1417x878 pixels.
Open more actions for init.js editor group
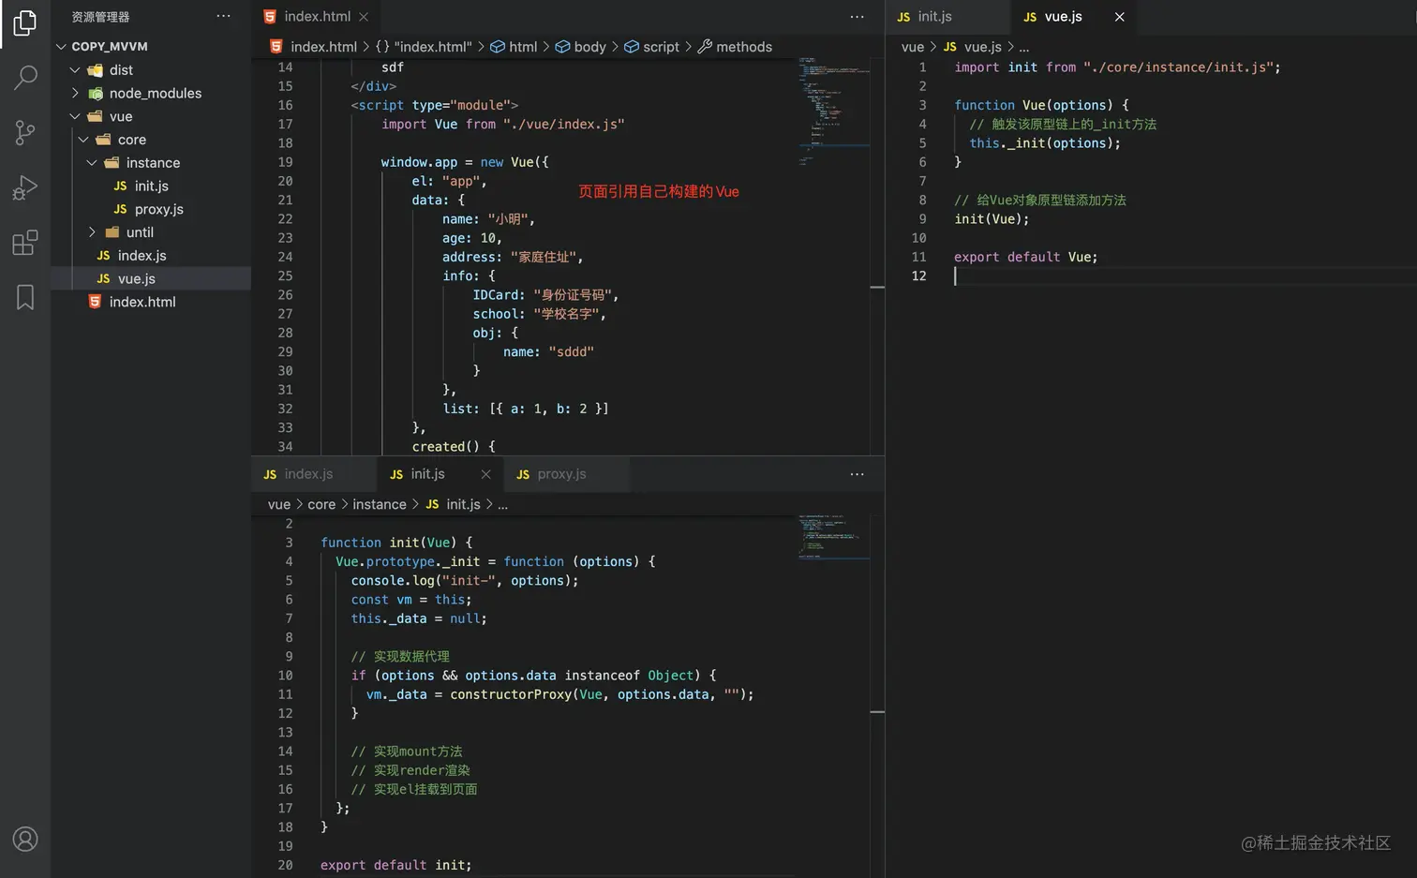tap(857, 473)
